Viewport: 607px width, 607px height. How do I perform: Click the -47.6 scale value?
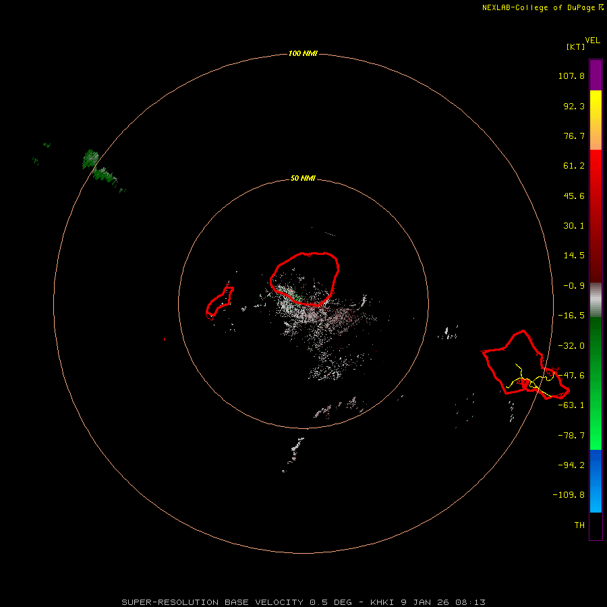click(571, 376)
